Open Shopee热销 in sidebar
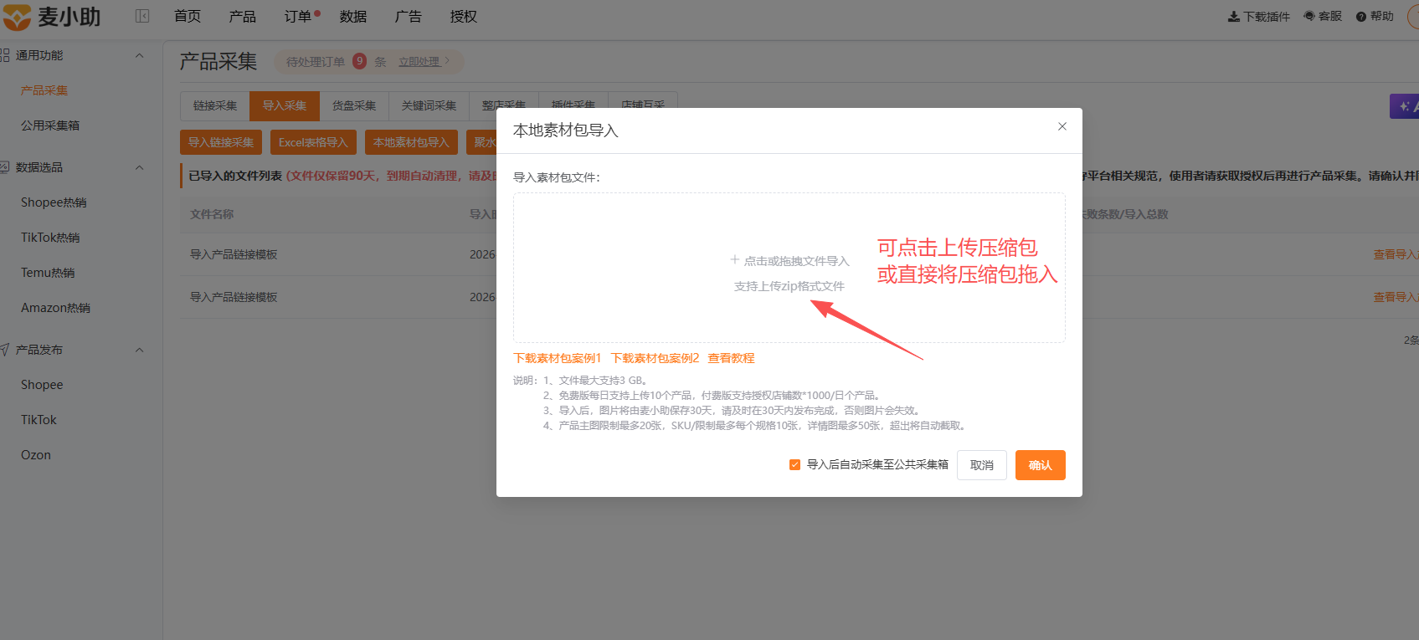This screenshot has height=640, width=1419. [x=54, y=202]
